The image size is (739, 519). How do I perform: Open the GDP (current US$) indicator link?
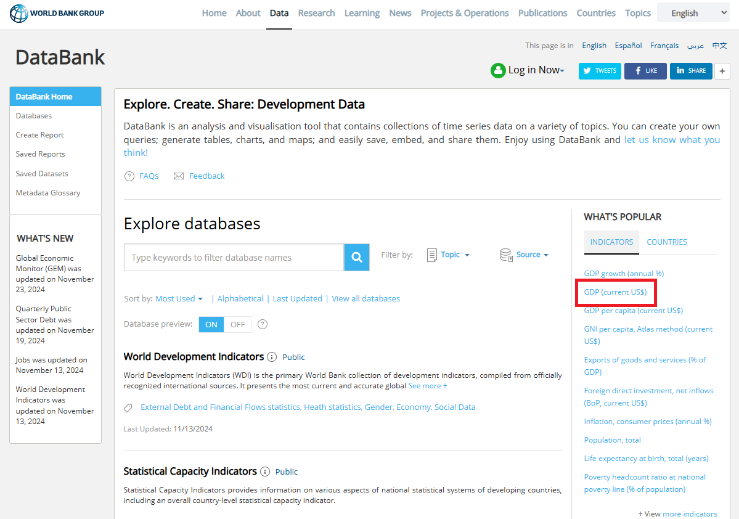pos(615,292)
